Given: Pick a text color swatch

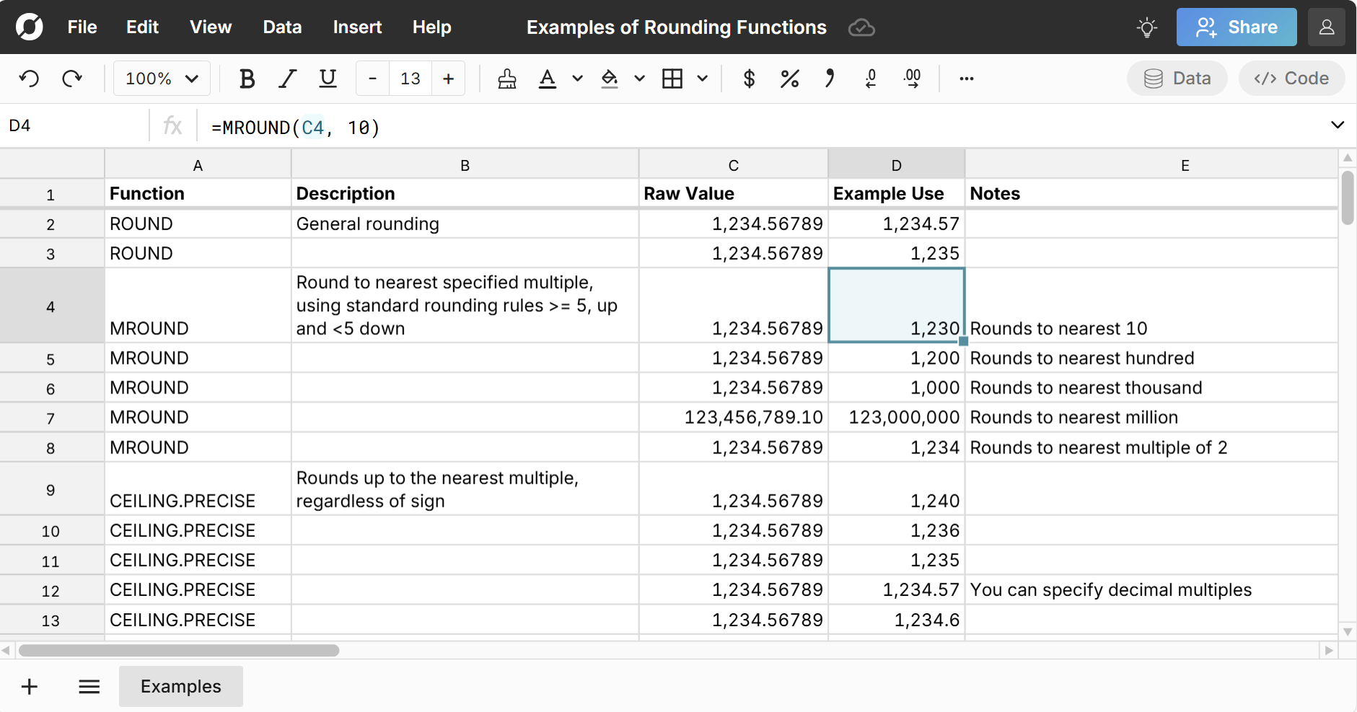Looking at the screenshot, I should (548, 79).
